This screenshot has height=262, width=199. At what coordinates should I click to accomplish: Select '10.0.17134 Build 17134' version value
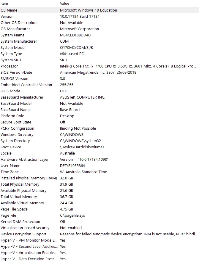(80, 16)
